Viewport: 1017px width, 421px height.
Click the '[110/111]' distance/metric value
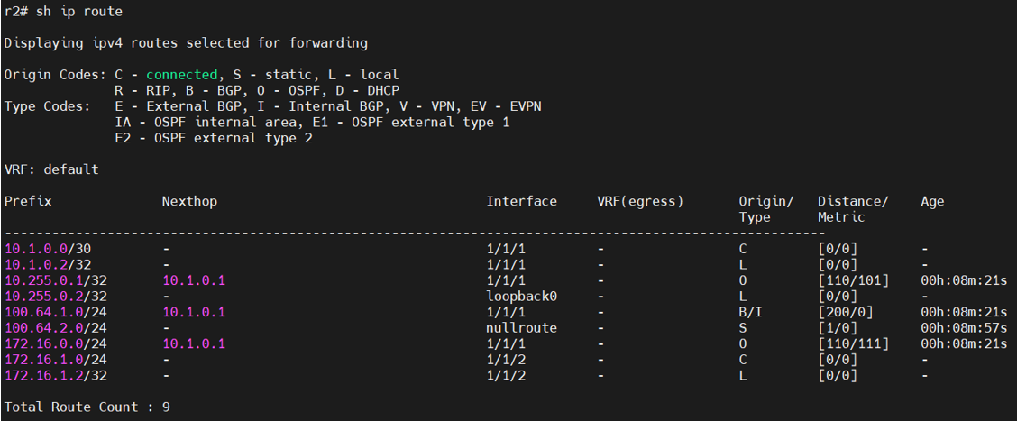[853, 343]
